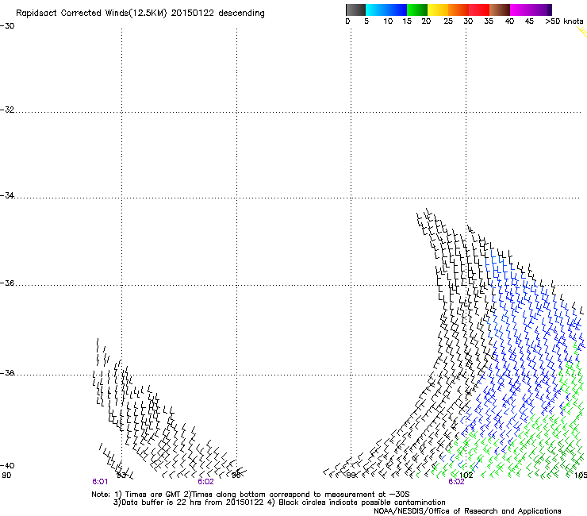Viewport: 587px width, 516px height.
Task: Click the gray 0-5 knots color segment
Action: 355,10
